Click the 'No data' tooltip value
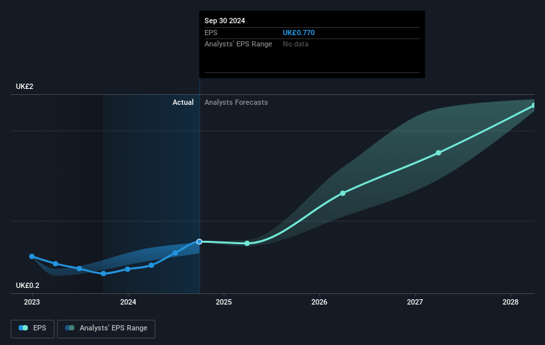 [x=295, y=44]
